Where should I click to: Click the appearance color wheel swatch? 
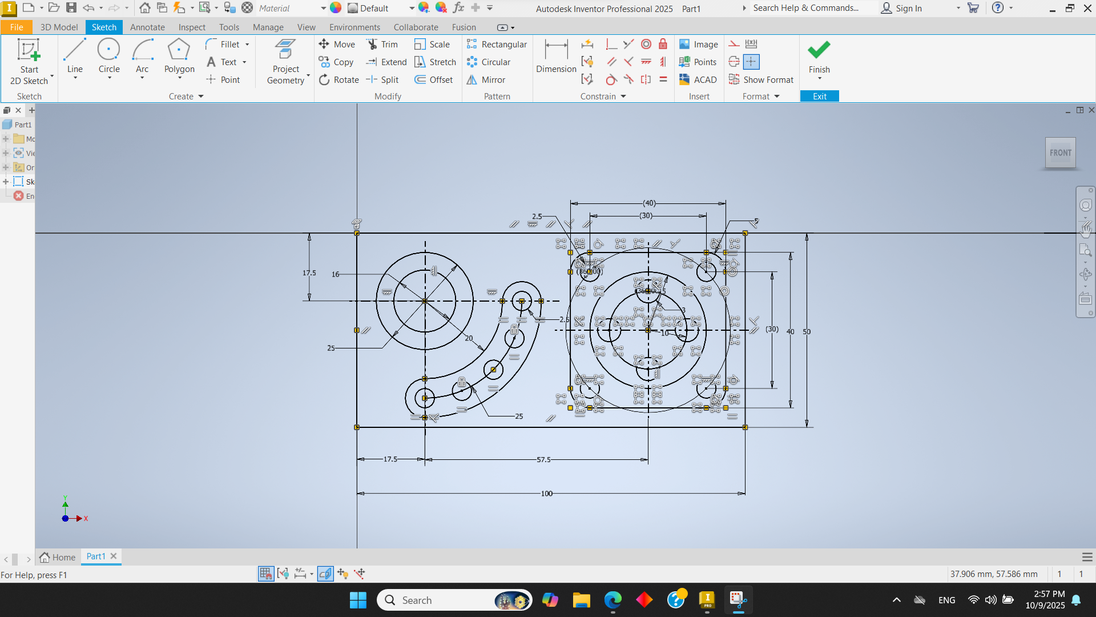(x=336, y=8)
